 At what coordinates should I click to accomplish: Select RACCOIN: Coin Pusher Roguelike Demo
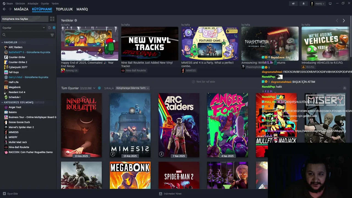(x=31, y=152)
